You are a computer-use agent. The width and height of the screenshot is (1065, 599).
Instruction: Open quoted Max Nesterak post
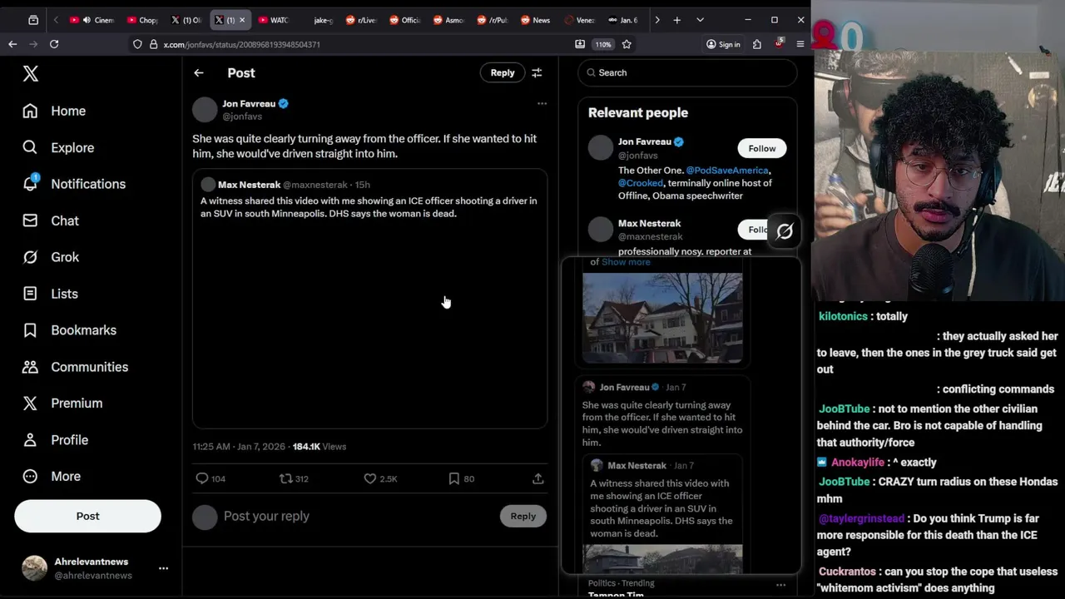point(369,299)
